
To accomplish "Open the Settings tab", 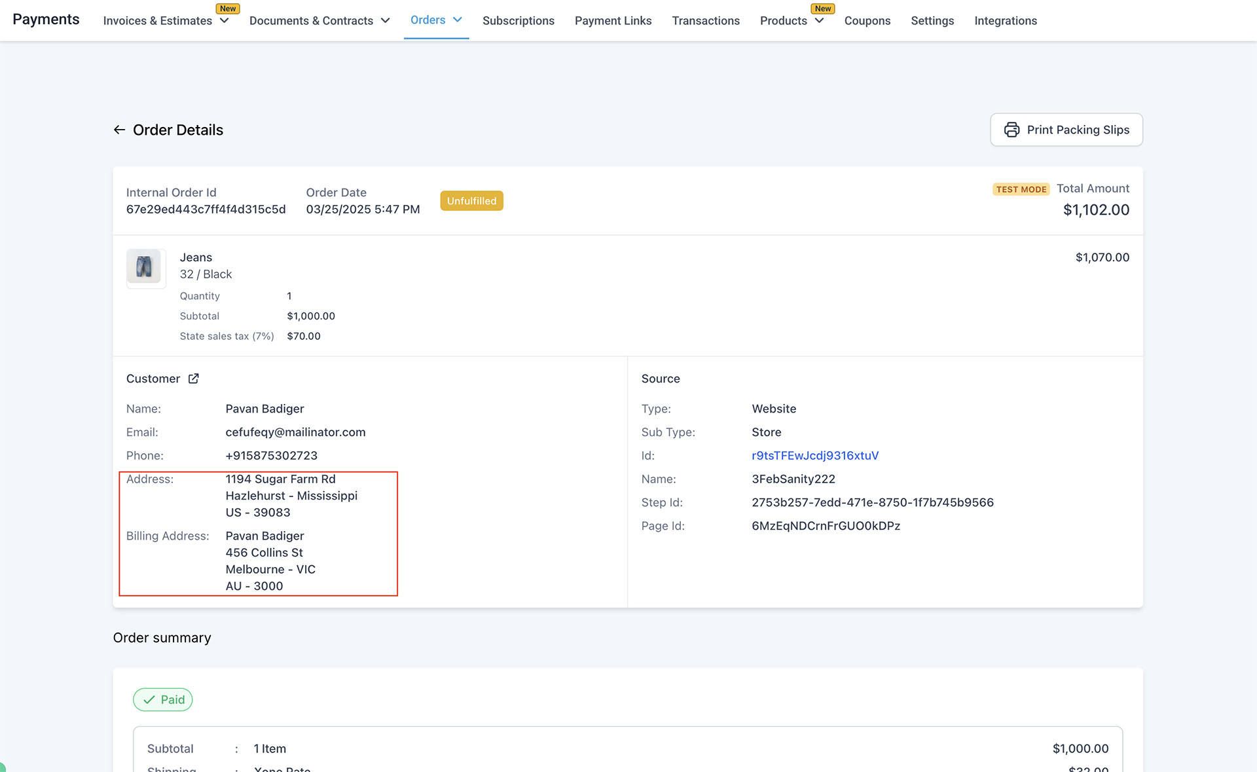I will [932, 20].
